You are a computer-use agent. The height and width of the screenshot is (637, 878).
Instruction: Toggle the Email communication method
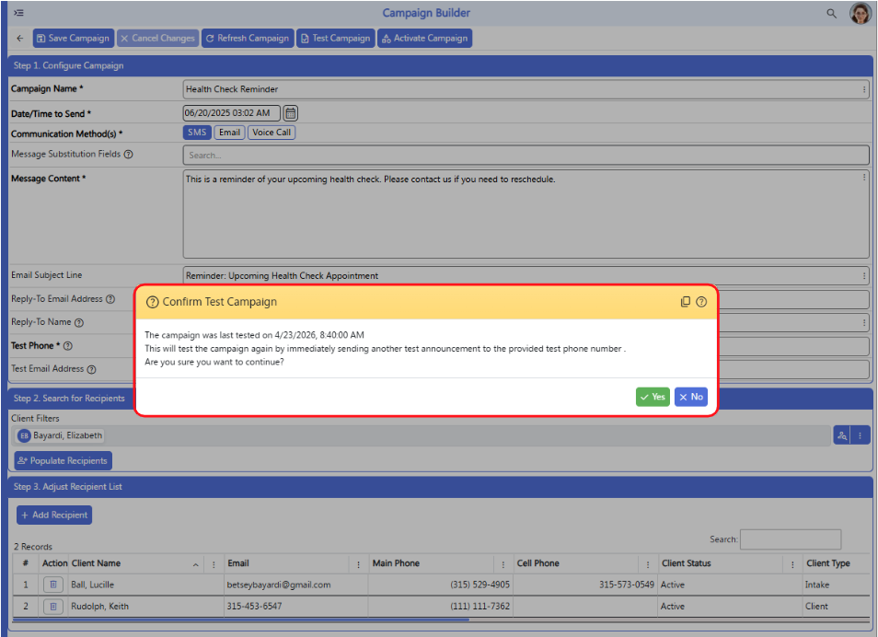click(x=229, y=133)
